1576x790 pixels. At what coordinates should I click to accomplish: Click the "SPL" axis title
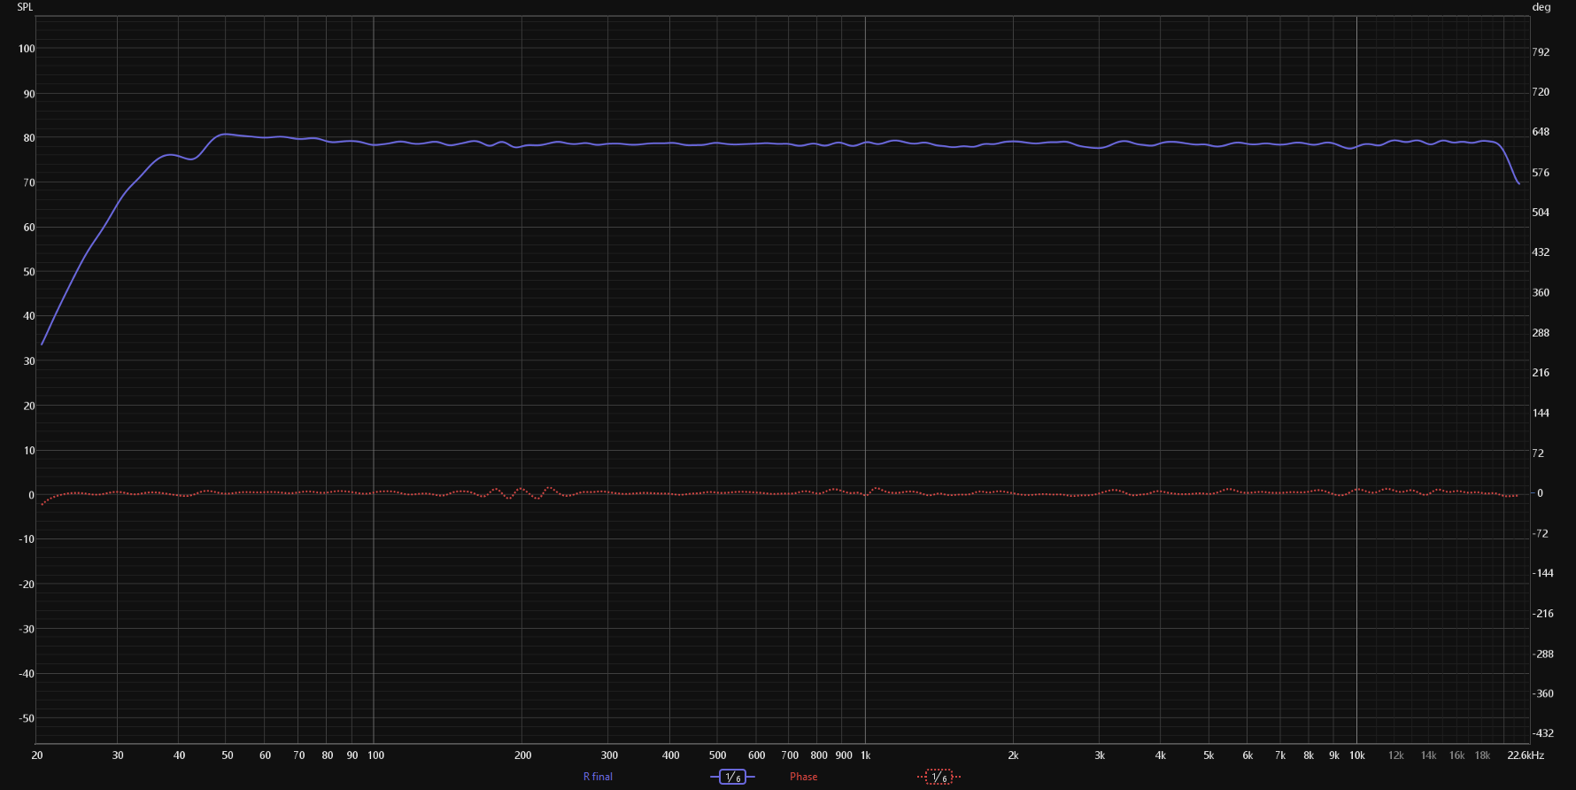(x=25, y=7)
